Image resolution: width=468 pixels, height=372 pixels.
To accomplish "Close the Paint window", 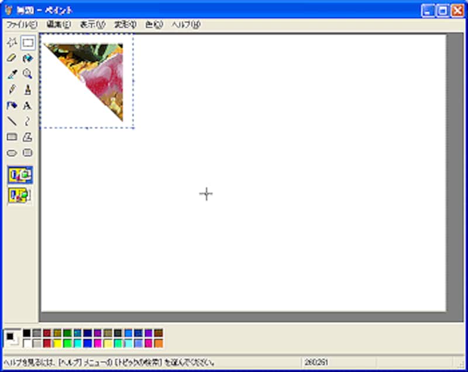I will [x=458, y=11].
